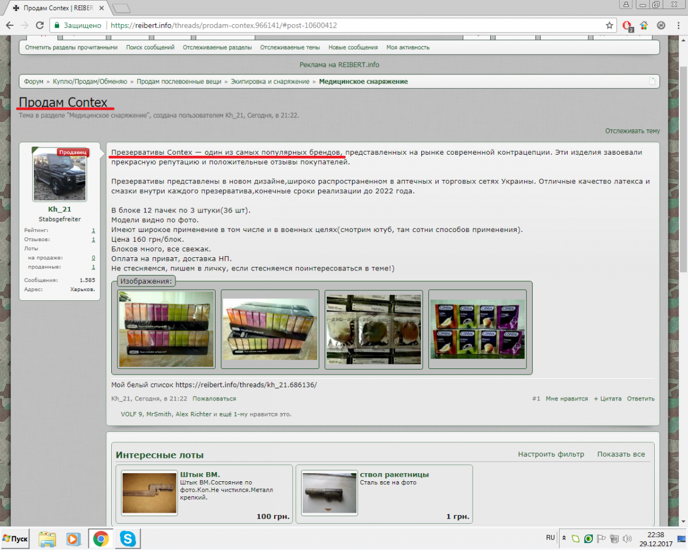Open the volume speaker icon
Image resolution: width=688 pixels, height=550 pixels.
[x=628, y=539]
